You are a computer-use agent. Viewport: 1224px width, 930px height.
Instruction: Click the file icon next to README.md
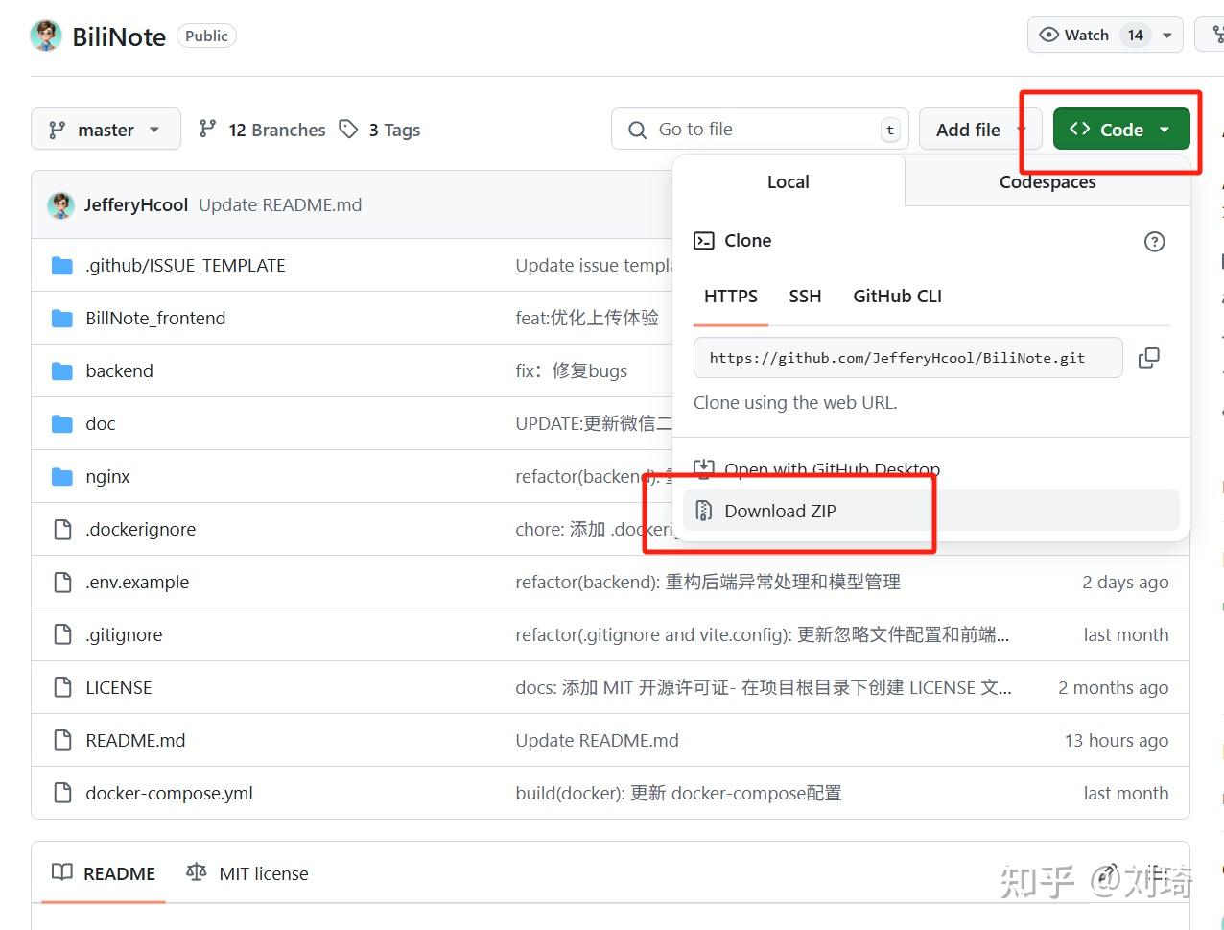pos(61,740)
